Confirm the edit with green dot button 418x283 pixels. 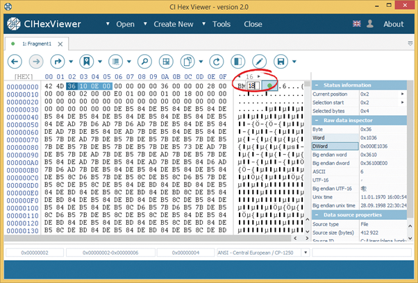tap(269, 86)
